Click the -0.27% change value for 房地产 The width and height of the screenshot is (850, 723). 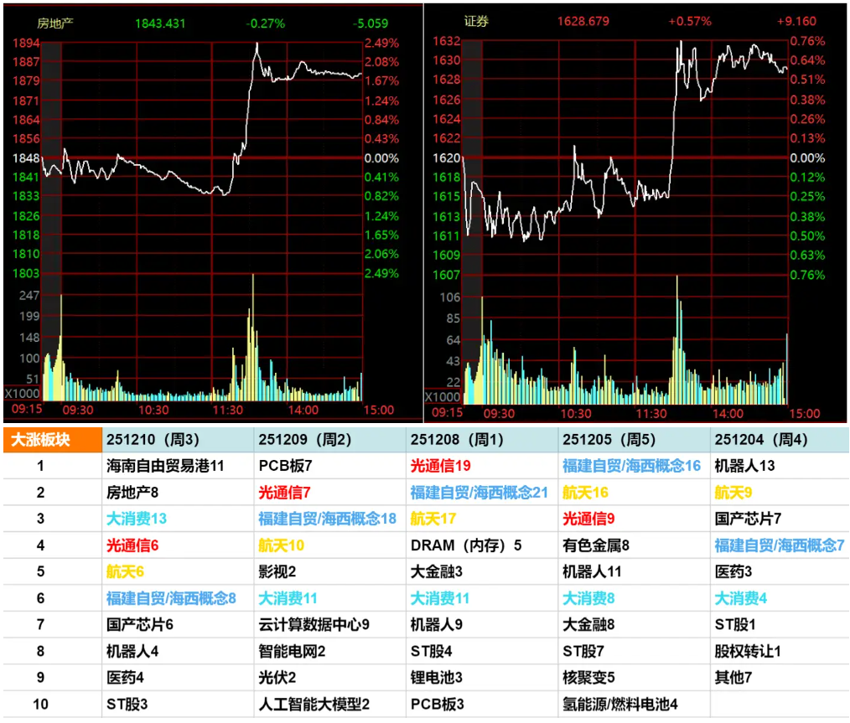click(265, 23)
